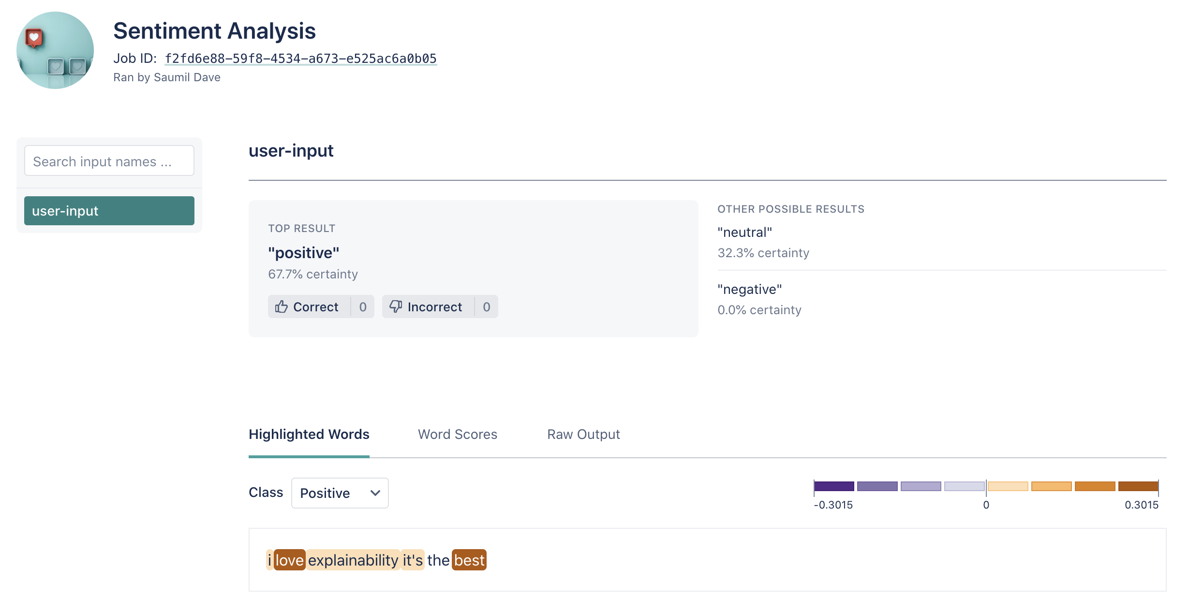The height and width of the screenshot is (611, 1189).
Task: Click the highlighted word "explainability"
Action: coord(353,560)
